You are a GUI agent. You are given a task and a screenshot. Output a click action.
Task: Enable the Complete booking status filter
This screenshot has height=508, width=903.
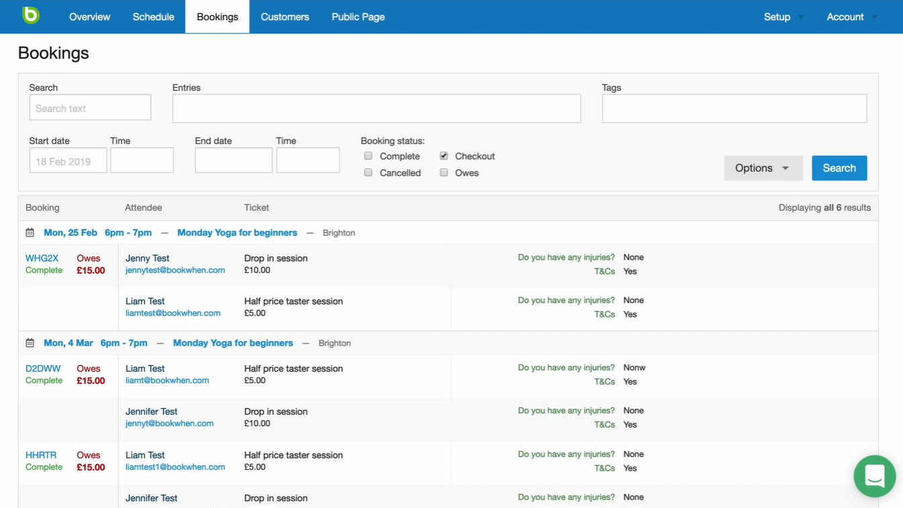368,155
